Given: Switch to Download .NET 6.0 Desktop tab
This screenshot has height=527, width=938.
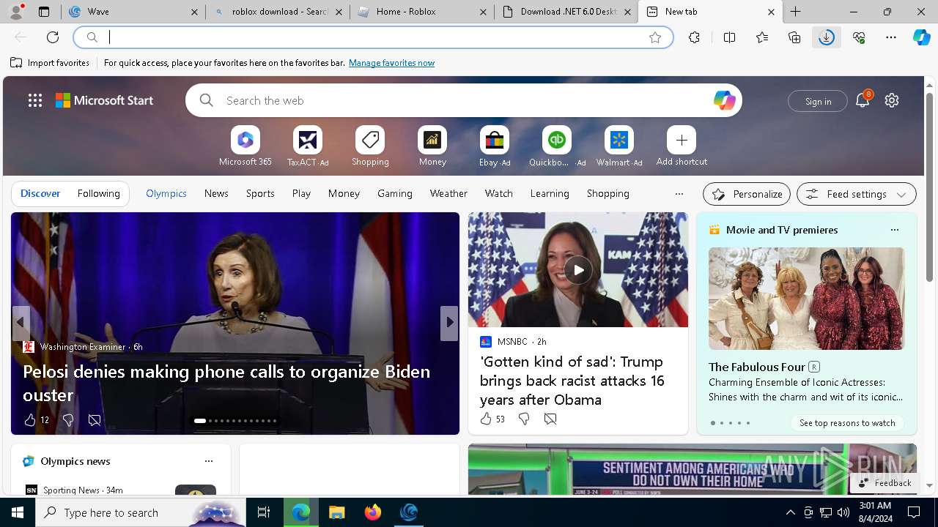Looking at the screenshot, I should [566, 12].
